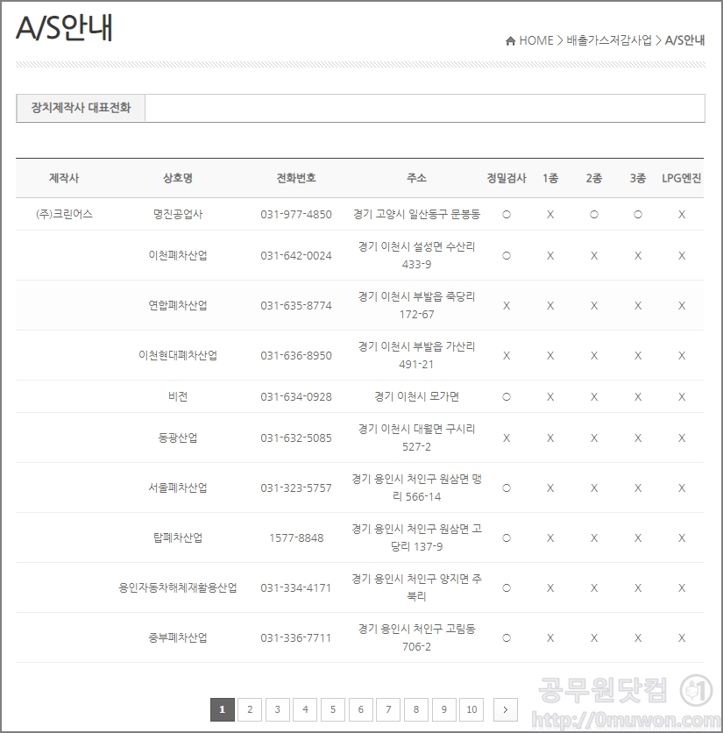
Task: Select the 서울폐차산업 row name
Action: coord(178,487)
